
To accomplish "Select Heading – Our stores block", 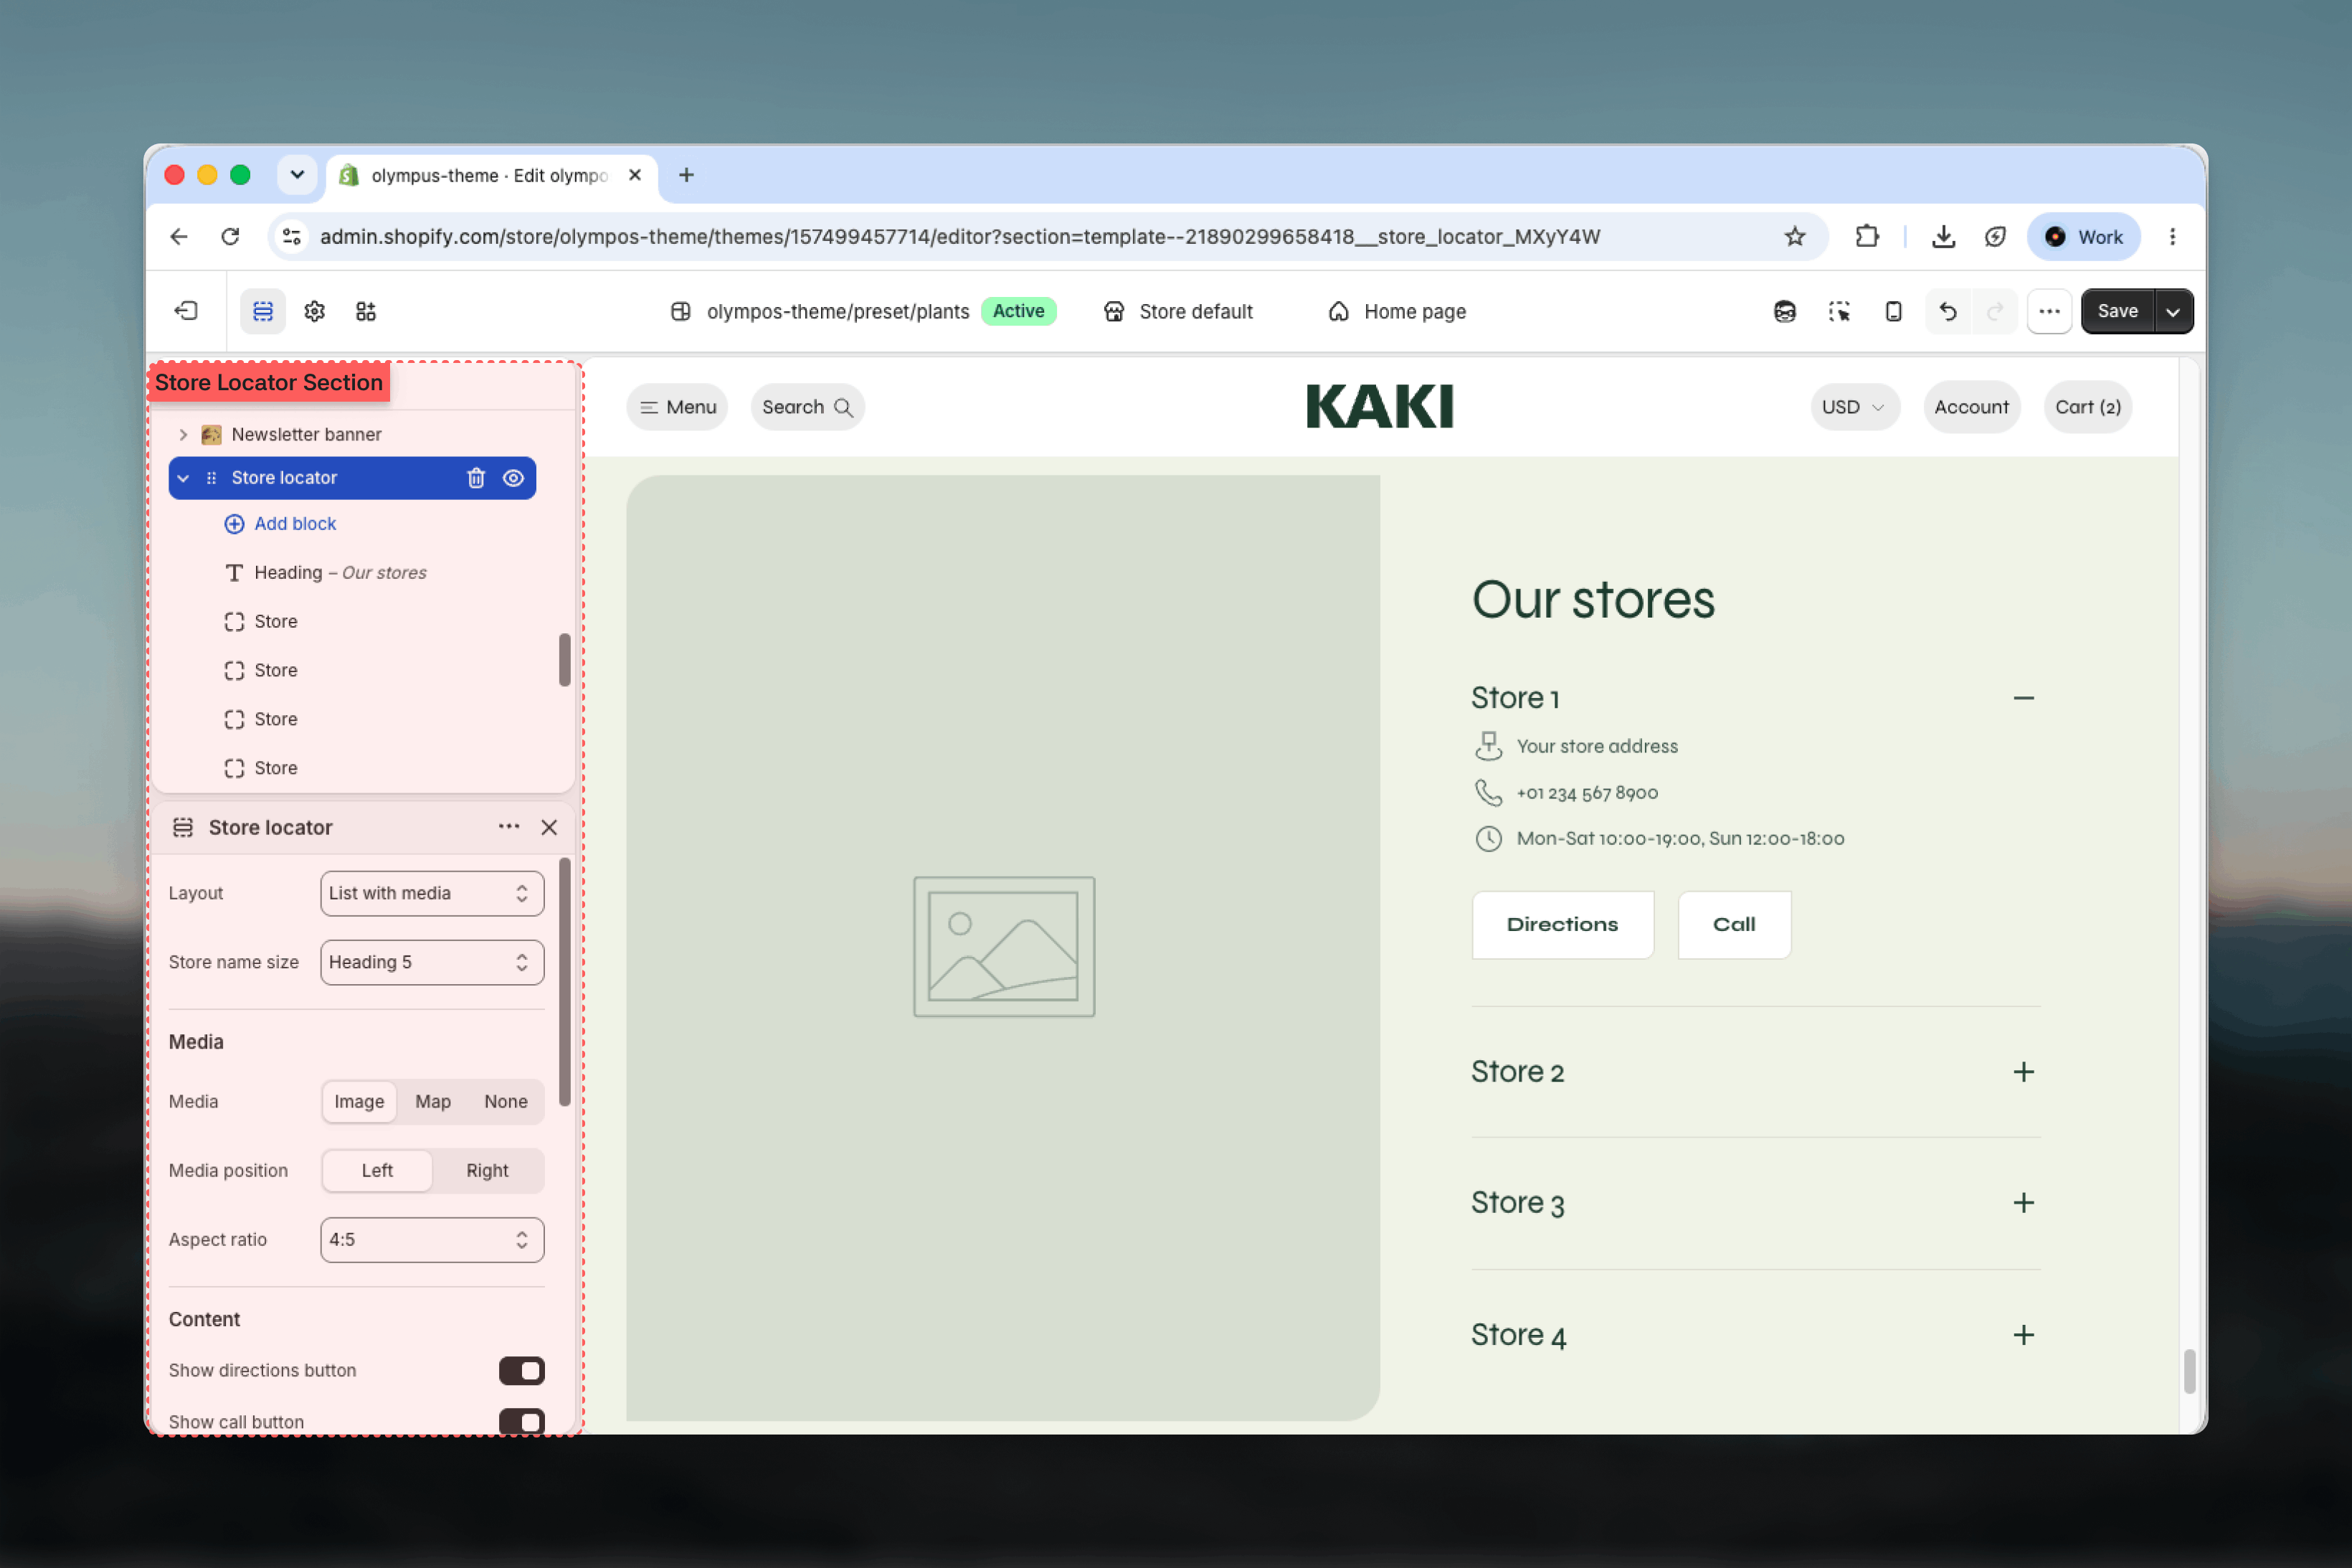I will point(340,572).
